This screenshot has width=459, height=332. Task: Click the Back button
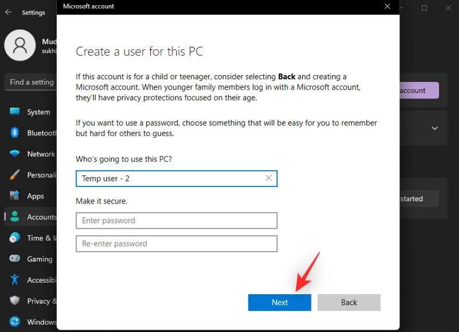click(x=349, y=302)
